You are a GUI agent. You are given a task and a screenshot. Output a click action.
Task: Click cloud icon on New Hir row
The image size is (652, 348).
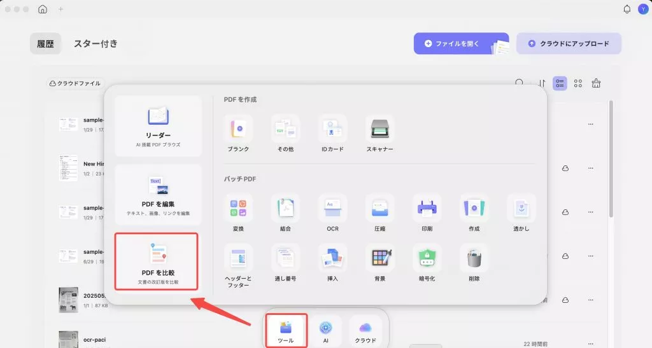click(565, 168)
